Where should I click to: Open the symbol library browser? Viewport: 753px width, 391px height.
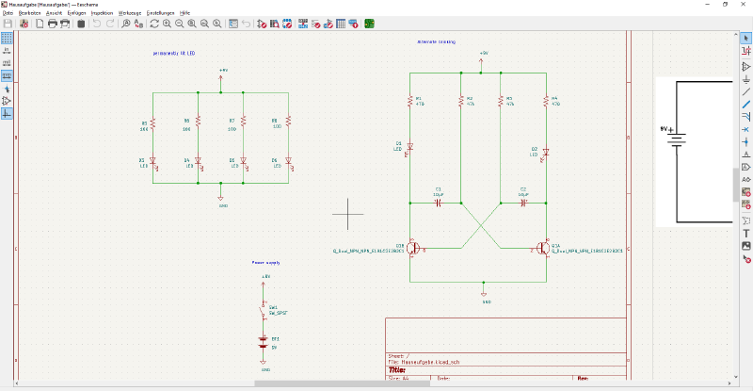coord(274,24)
